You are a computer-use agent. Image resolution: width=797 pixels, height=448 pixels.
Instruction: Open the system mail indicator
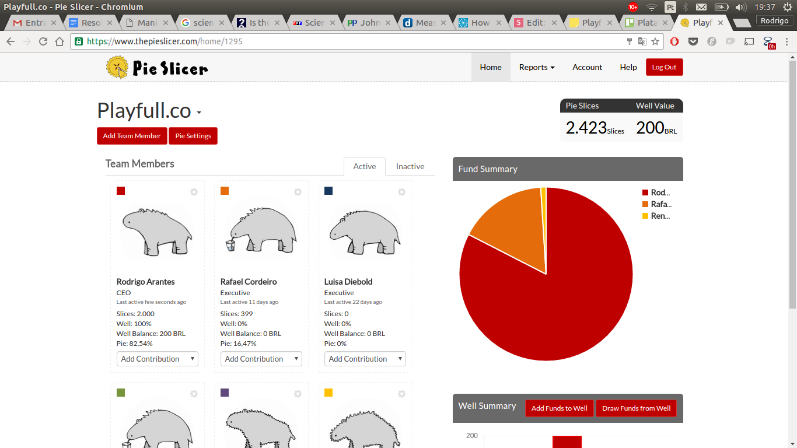pyautogui.click(x=701, y=7)
